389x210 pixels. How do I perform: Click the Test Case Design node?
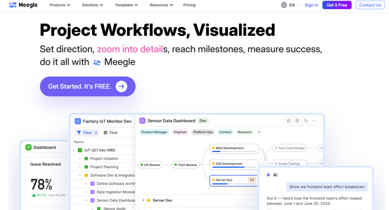289,148
